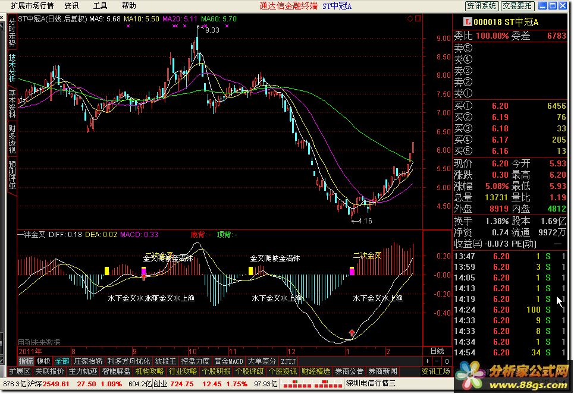Switch to the 分时走势 side tab
The height and width of the screenshot is (394, 574).
[x=12, y=33]
